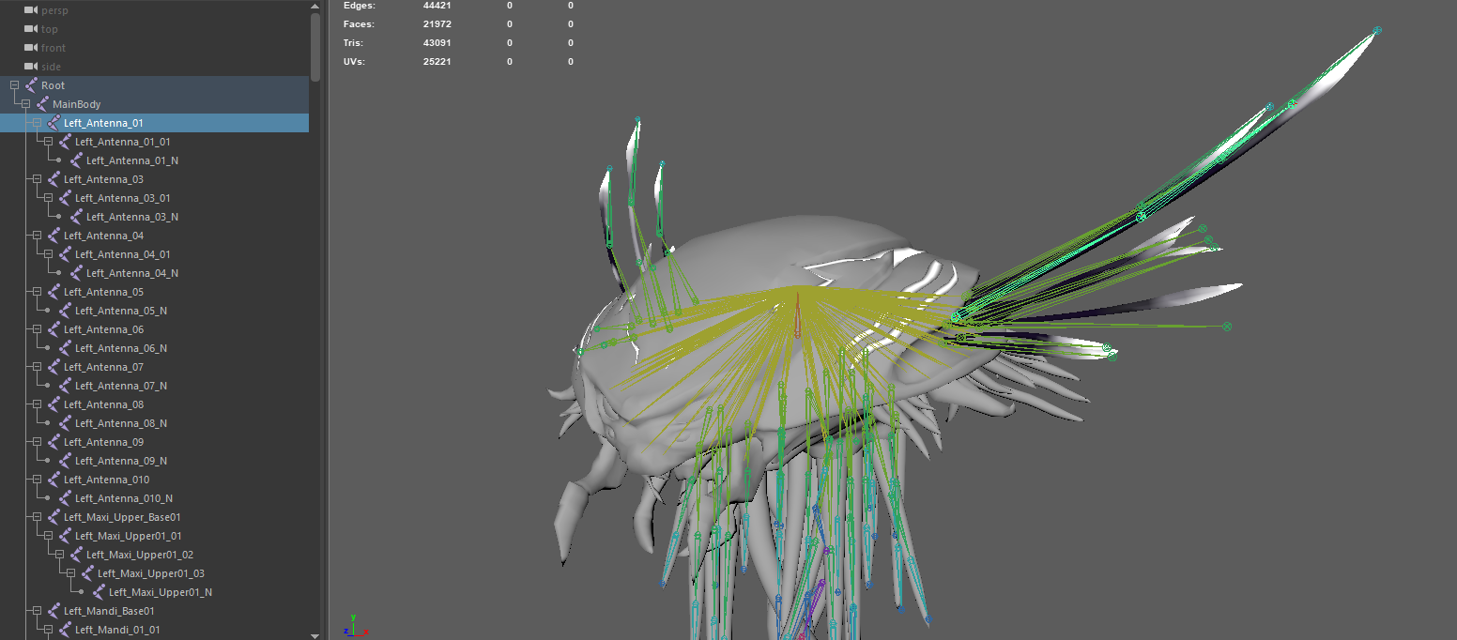Click the joint icon of Left_Antenna_03_01
Image resolution: width=1457 pixels, height=640 pixels.
tap(65, 198)
